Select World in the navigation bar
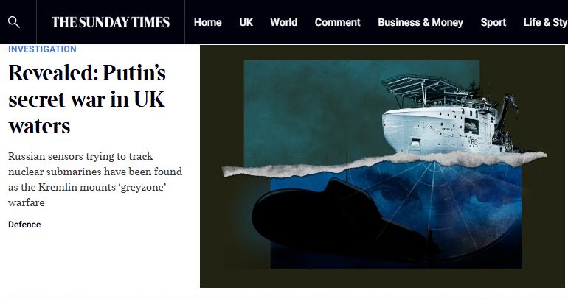The image size is (568, 307). [x=284, y=22]
